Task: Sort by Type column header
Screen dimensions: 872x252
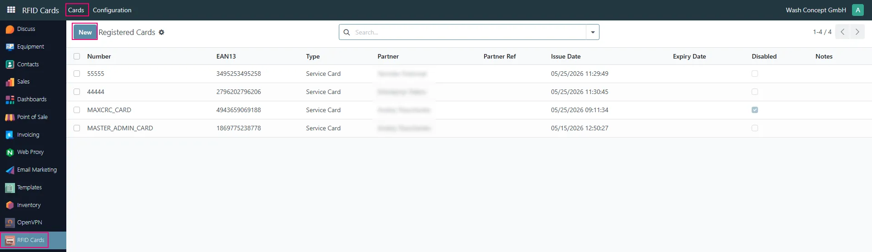Action: (313, 56)
